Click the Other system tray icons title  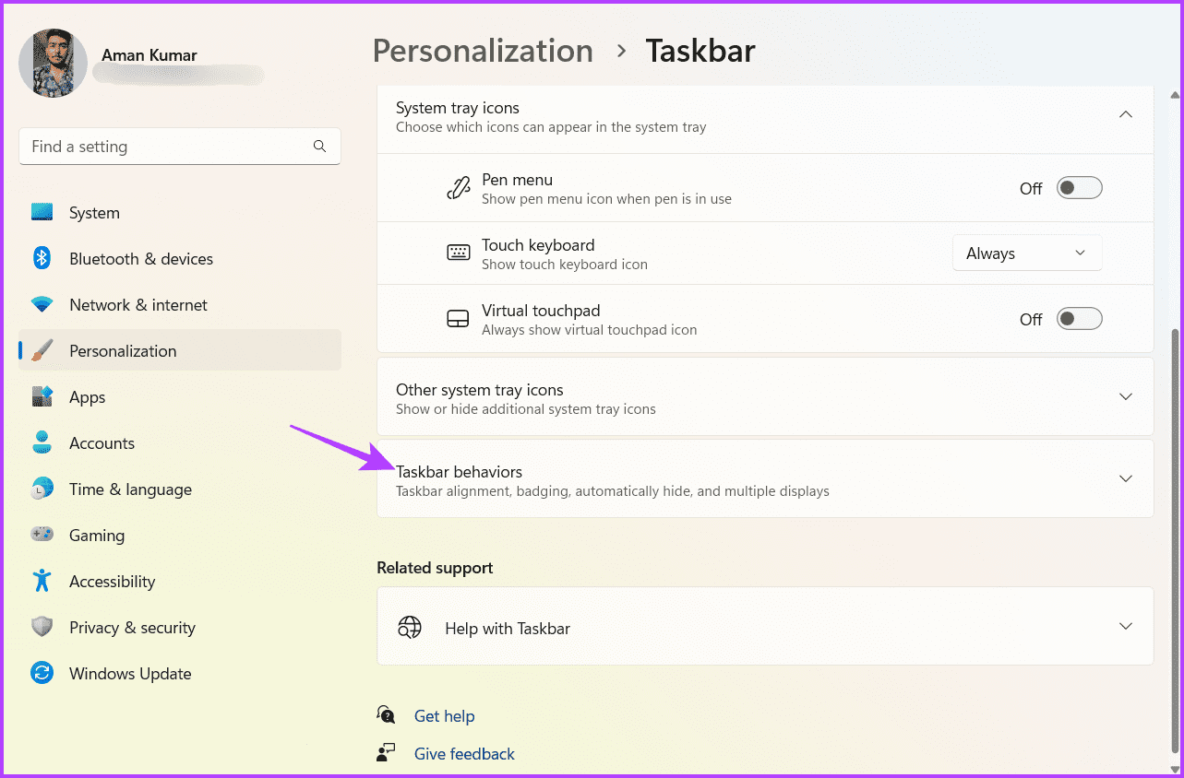[x=479, y=390]
